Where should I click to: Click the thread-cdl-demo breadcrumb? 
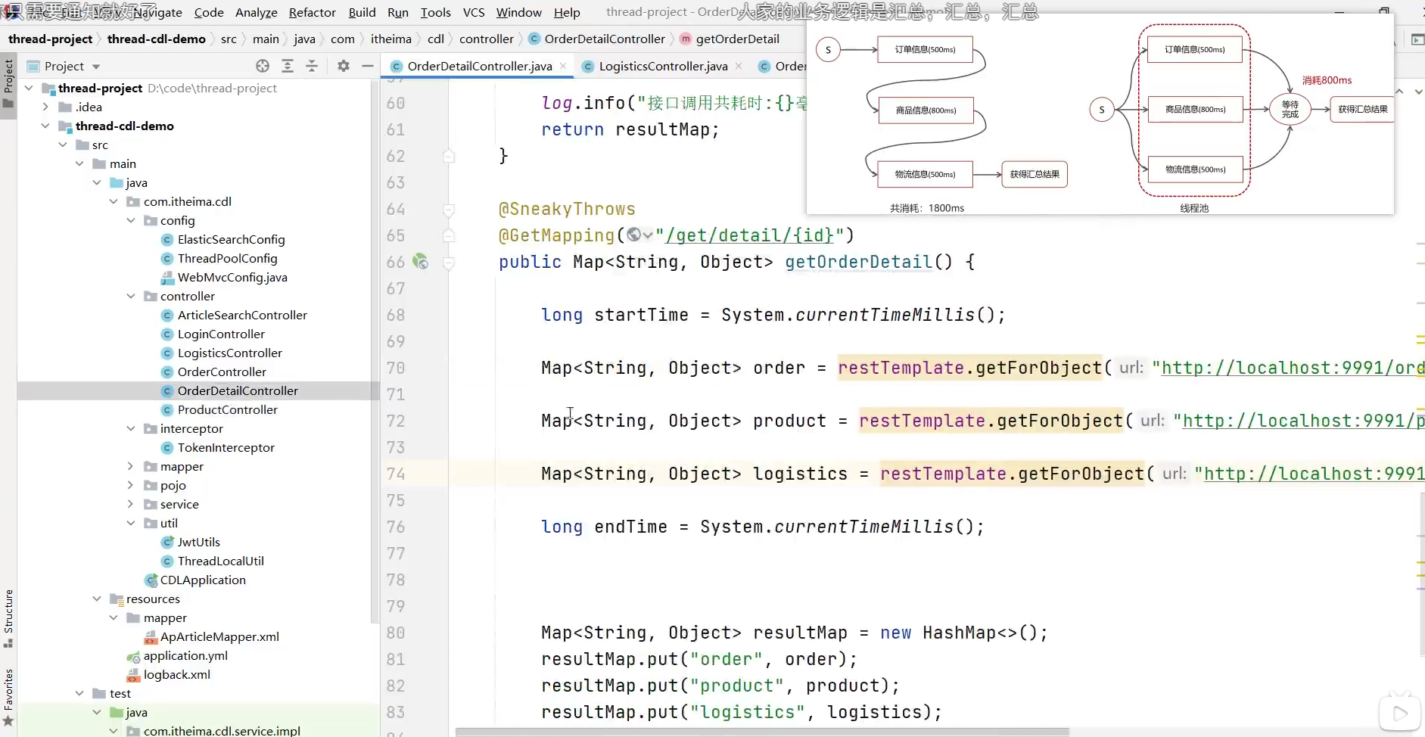coord(157,39)
